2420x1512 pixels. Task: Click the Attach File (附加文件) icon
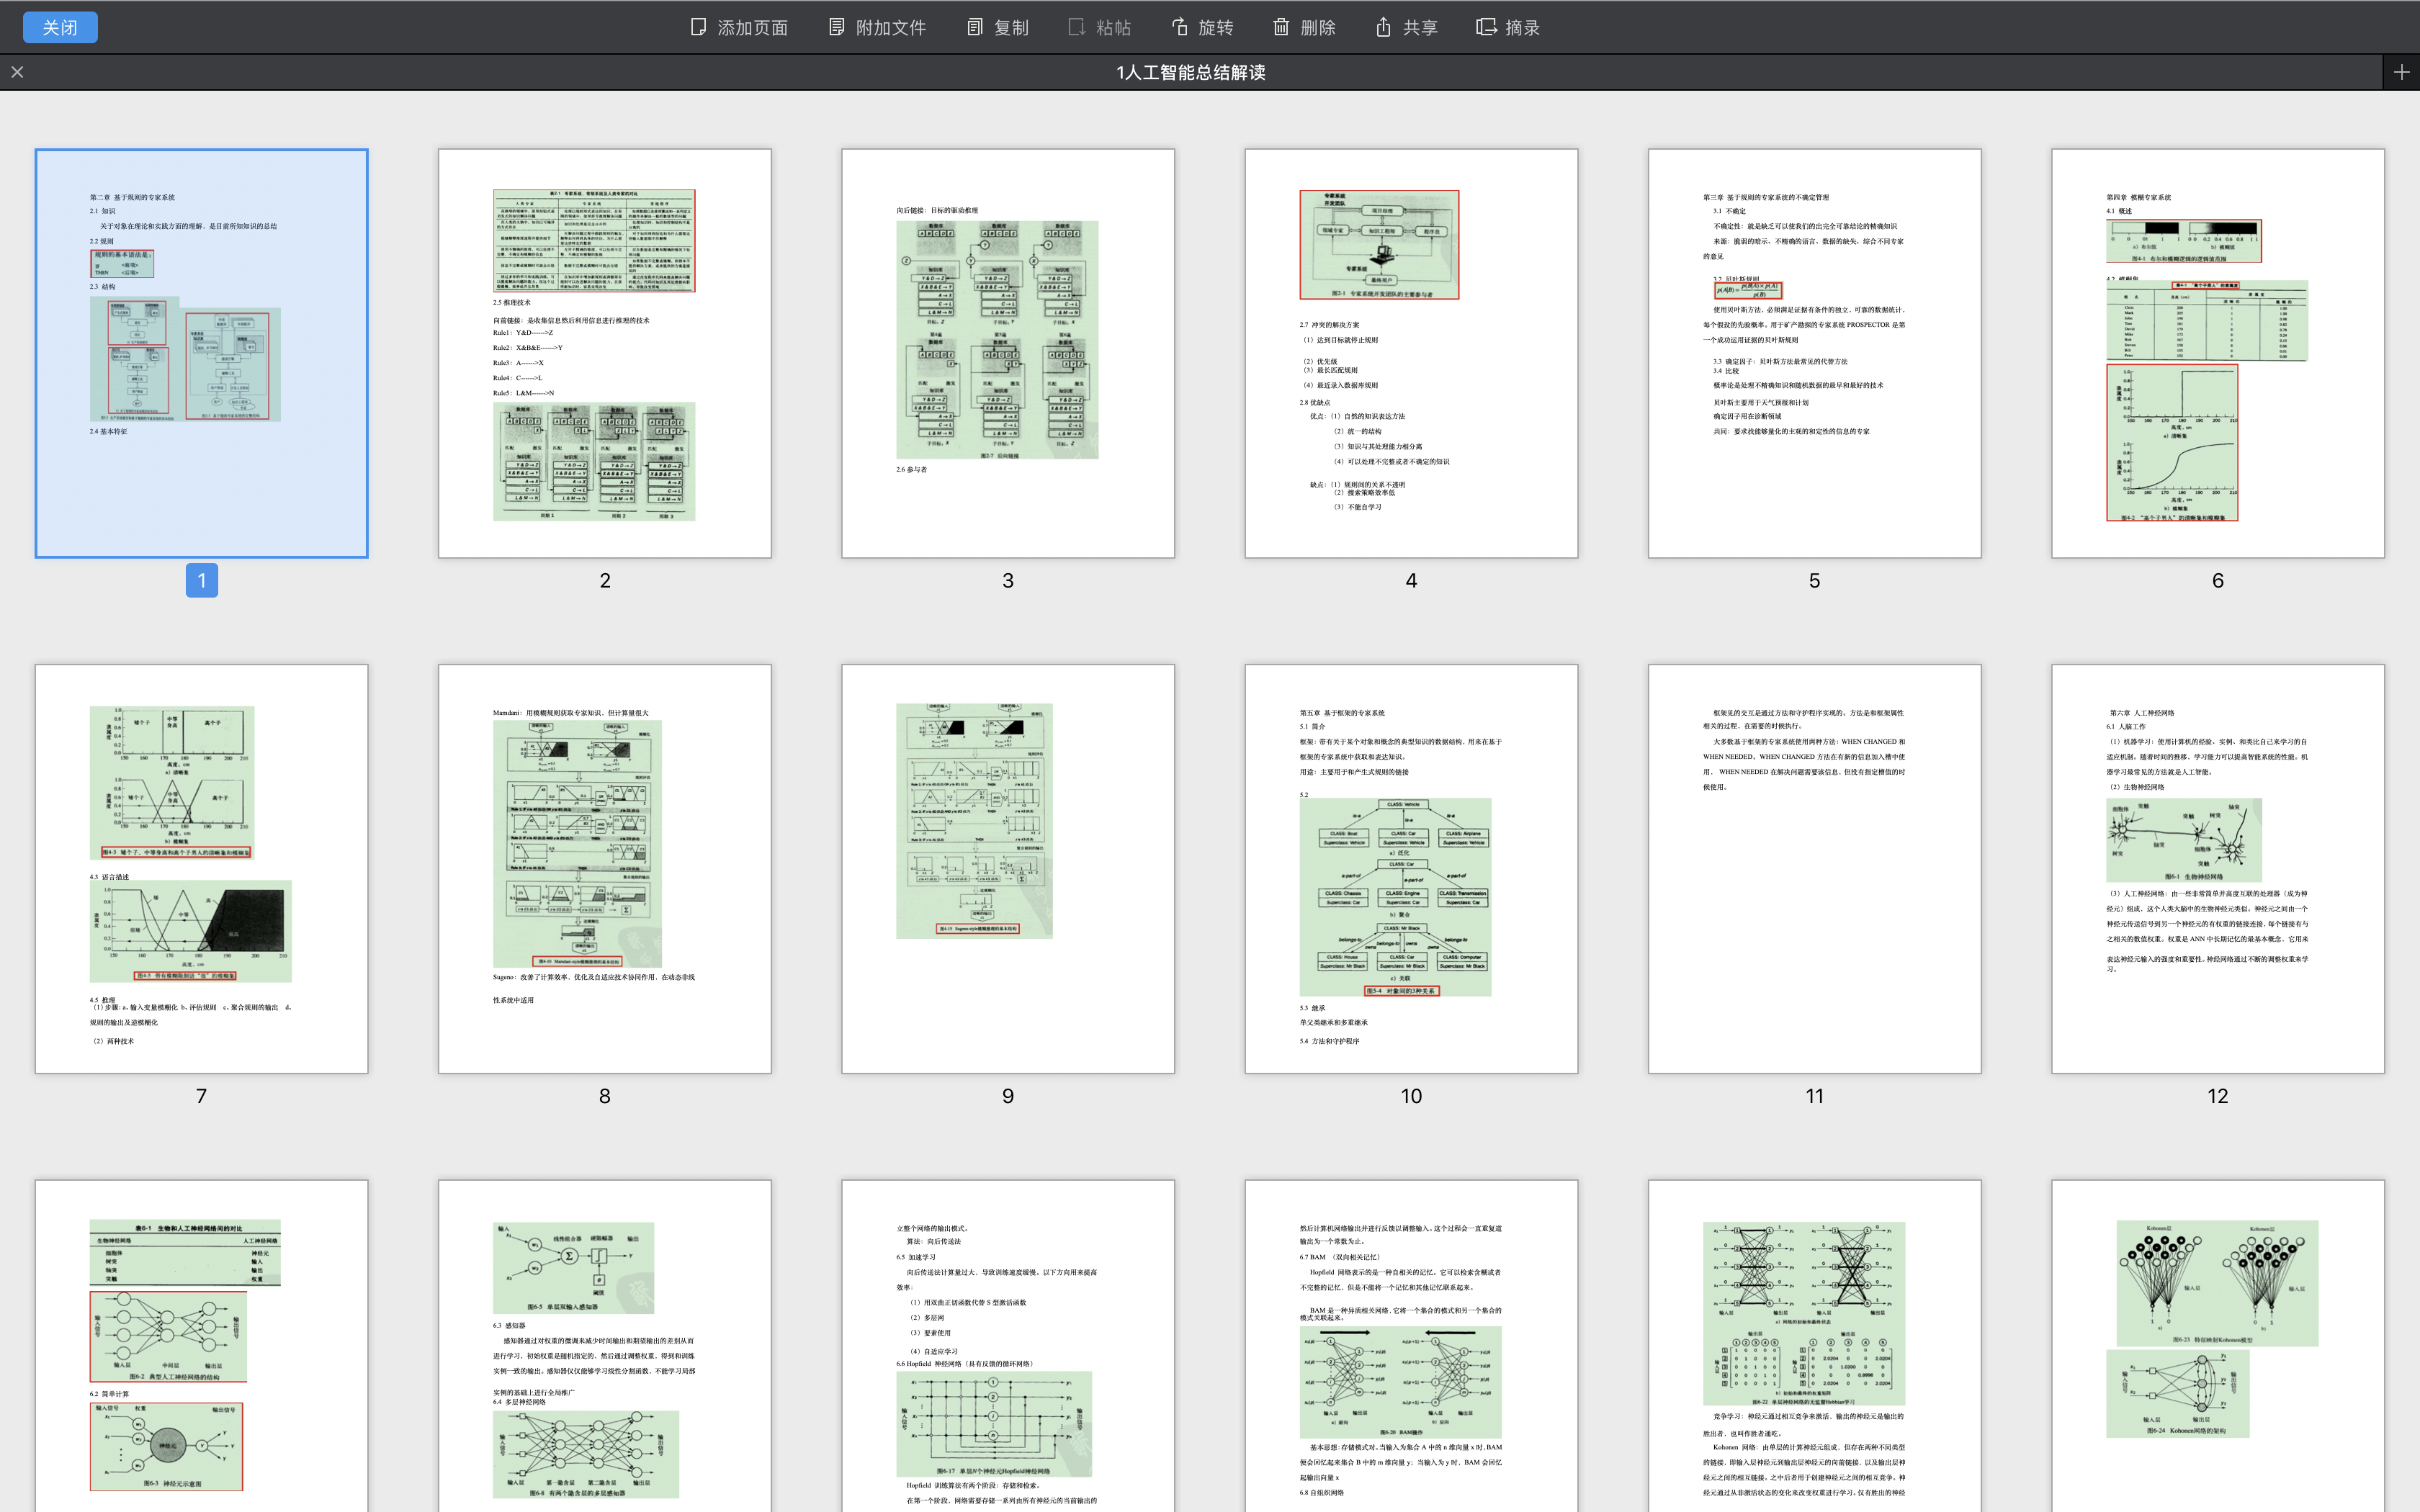pos(836,27)
